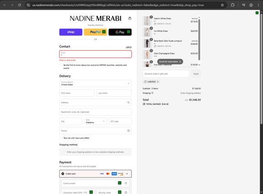Image resolution: width=263 pixels, height=194 pixels.
Task: Click the Enter a valid email error text
Action: click(67, 60)
